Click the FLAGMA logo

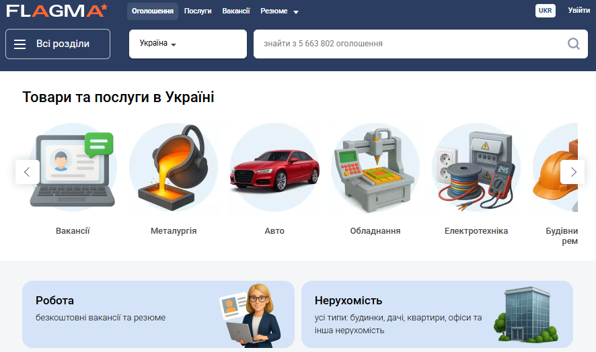coord(57,11)
